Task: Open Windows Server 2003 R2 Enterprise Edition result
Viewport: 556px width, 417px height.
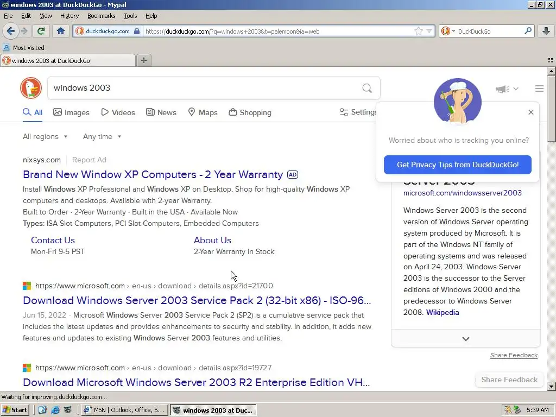Action: pyautogui.click(x=197, y=382)
